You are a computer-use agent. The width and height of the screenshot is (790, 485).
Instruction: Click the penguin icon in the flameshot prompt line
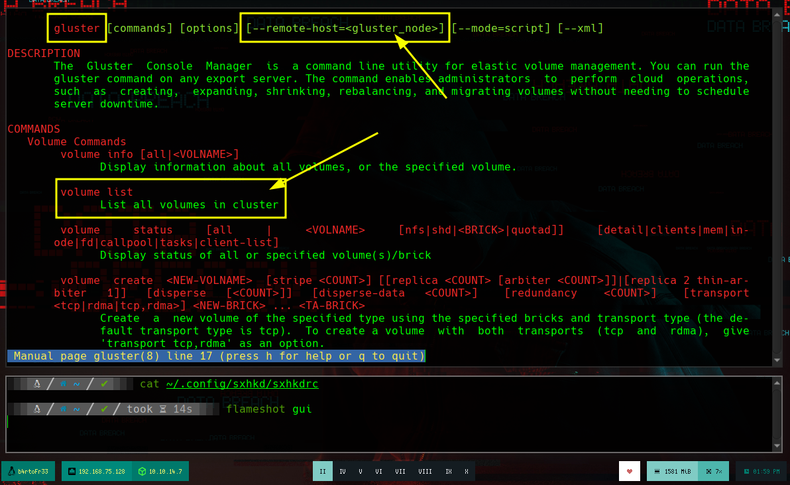[x=36, y=409]
